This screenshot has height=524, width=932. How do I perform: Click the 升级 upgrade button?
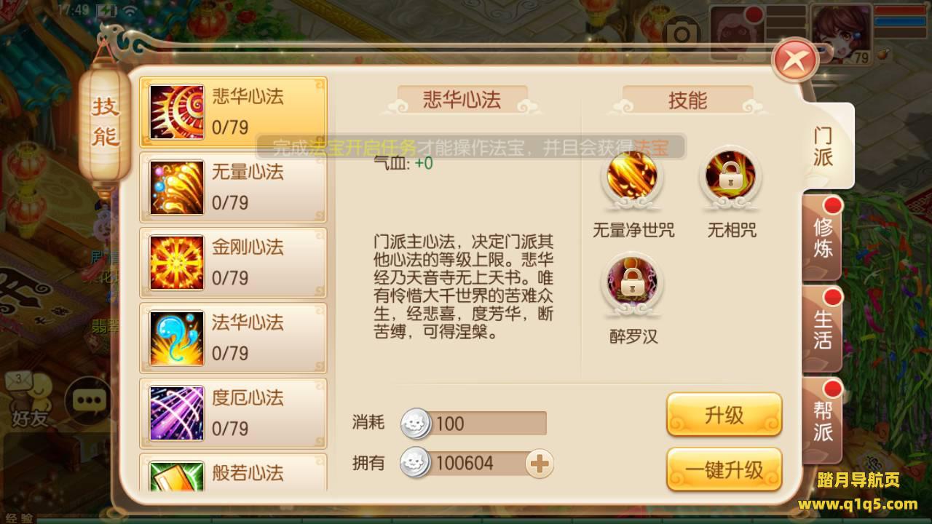point(724,415)
